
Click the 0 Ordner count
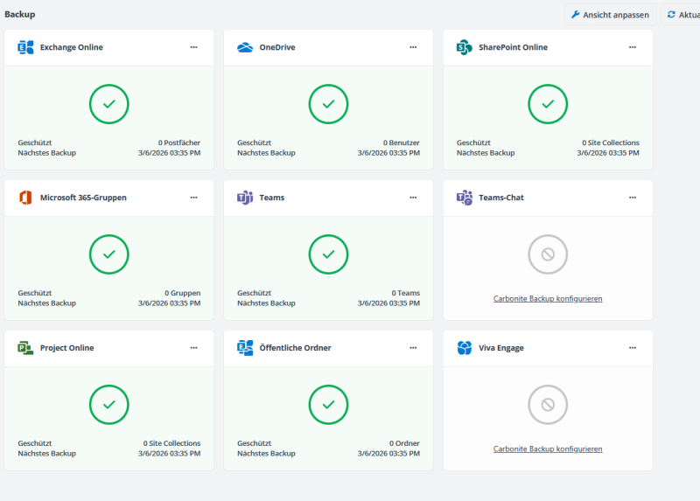404,443
